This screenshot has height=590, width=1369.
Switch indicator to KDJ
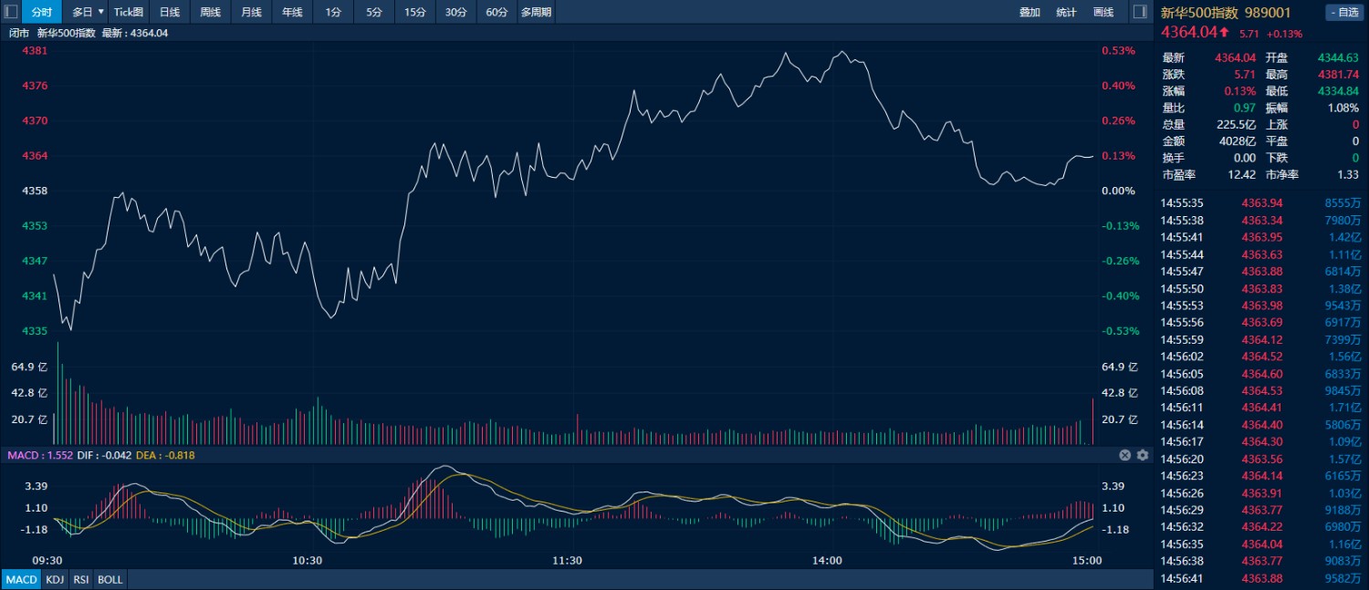(x=56, y=580)
